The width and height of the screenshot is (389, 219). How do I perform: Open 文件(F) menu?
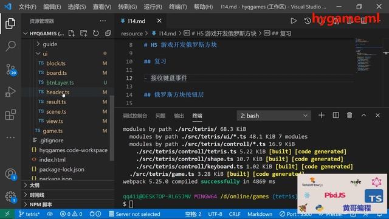click(27, 7)
